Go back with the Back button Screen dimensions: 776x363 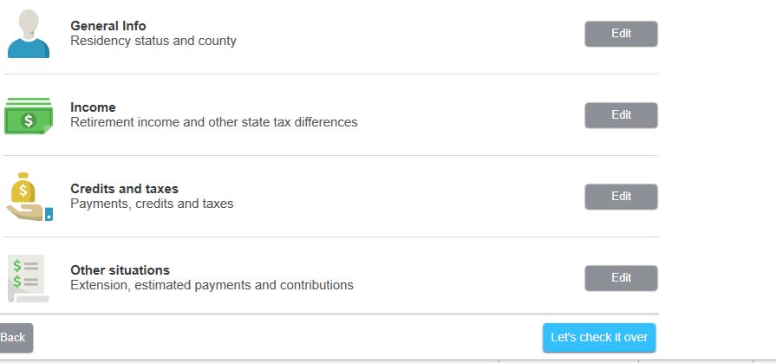(x=14, y=337)
